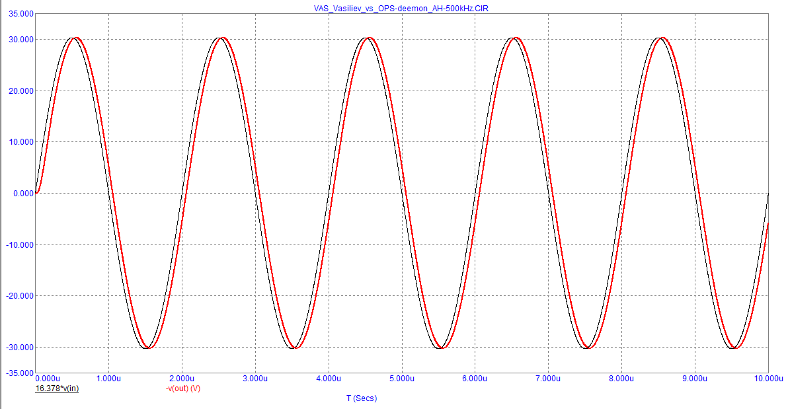
Task: Click the 6.000u time axis value
Action: [475, 379]
